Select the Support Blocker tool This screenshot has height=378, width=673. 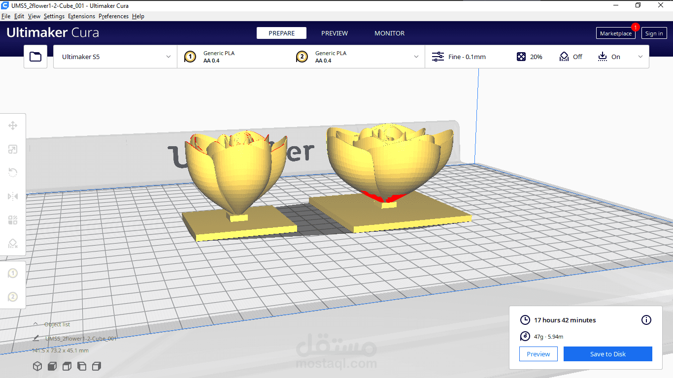(x=13, y=243)
